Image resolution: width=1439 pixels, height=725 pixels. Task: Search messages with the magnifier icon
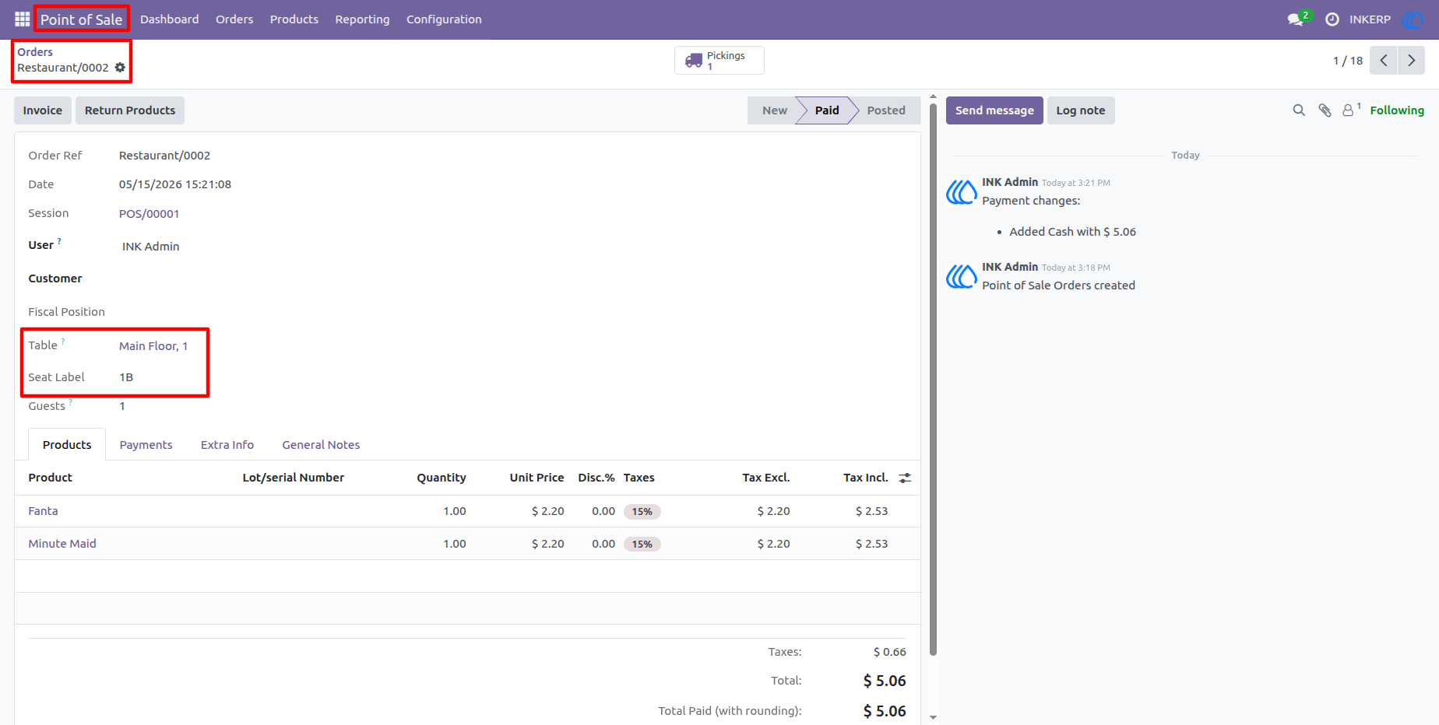[1299, 110]
